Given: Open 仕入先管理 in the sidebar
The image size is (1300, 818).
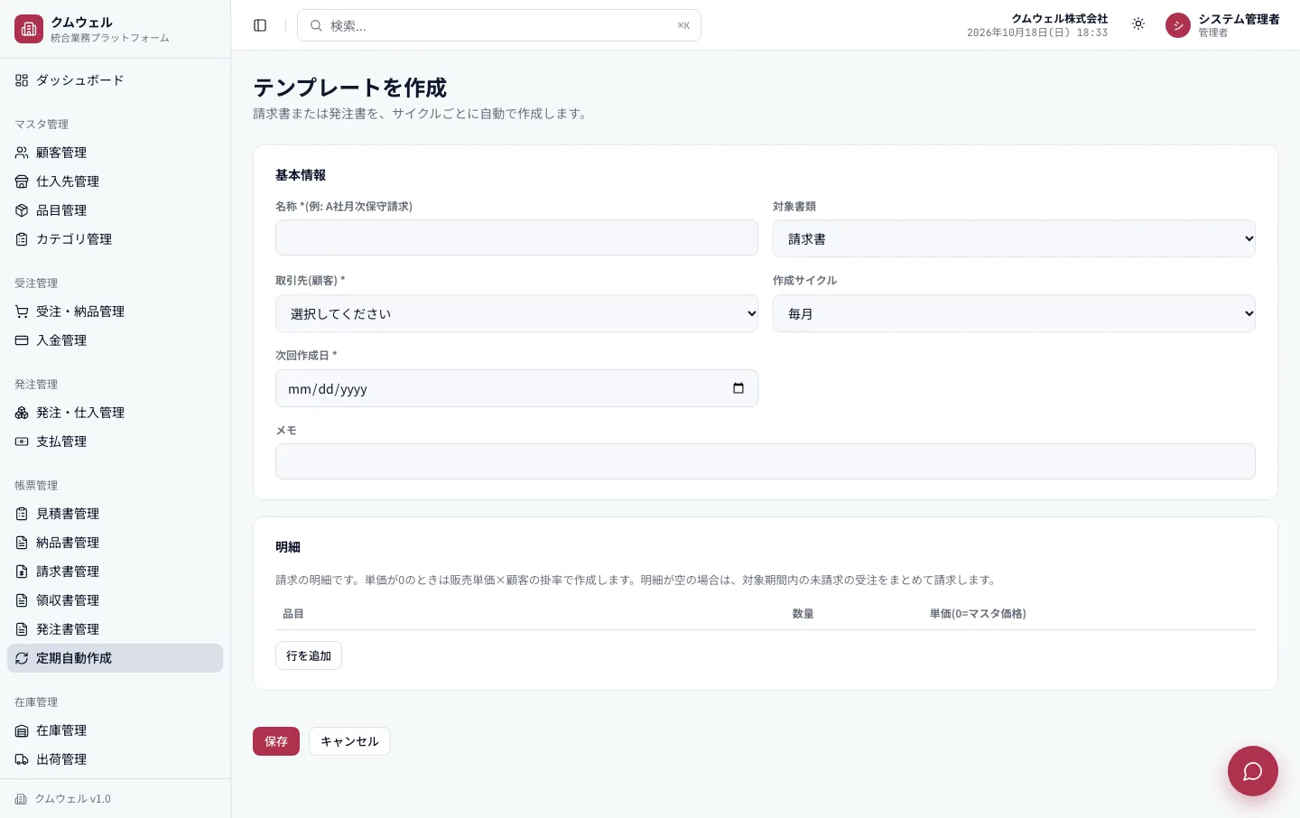Looking at the screenshot, I should 115,181.
